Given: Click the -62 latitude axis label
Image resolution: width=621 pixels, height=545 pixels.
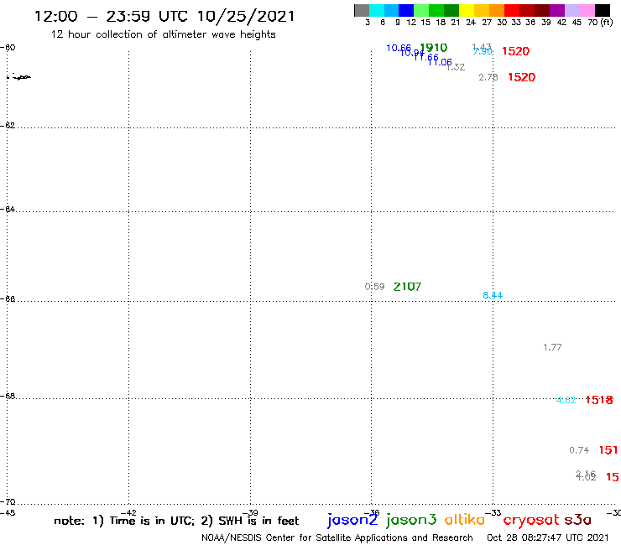Looking at the screenshot, I should click(8, 125).
